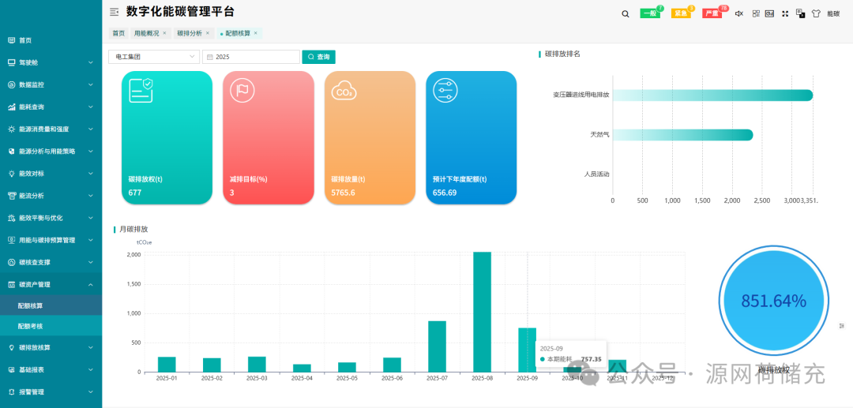Click the green 一般 alarm badge
Screen dimensions: 853x408
pos(650,13)
